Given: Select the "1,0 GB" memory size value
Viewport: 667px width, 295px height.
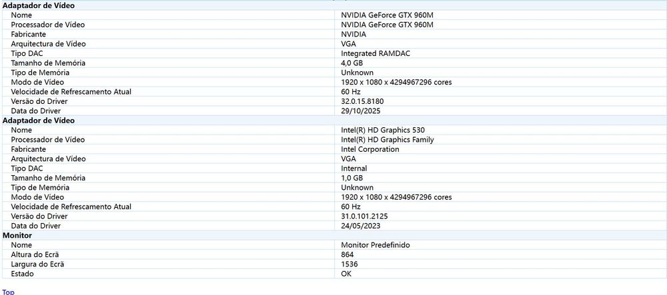Looking at the screenshot, I should [352, 178].
